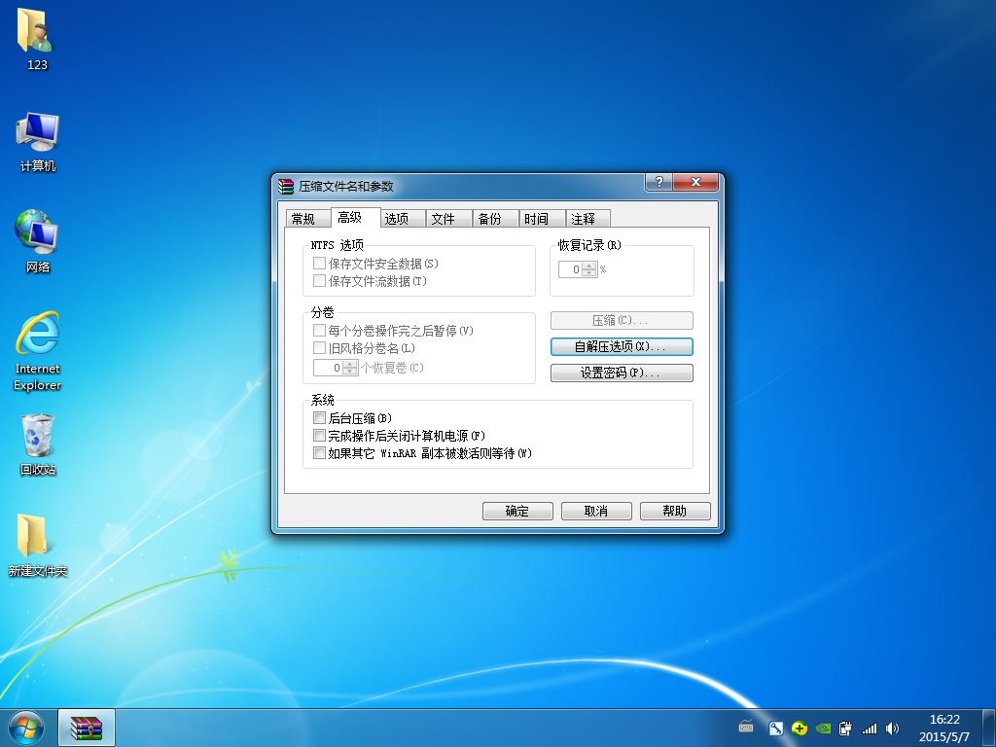This screenshot has width=996, height=747.
Task: Click the 个恢复卷 count spinner arrows
Action: pyautogui.click(x=350, y=367)
